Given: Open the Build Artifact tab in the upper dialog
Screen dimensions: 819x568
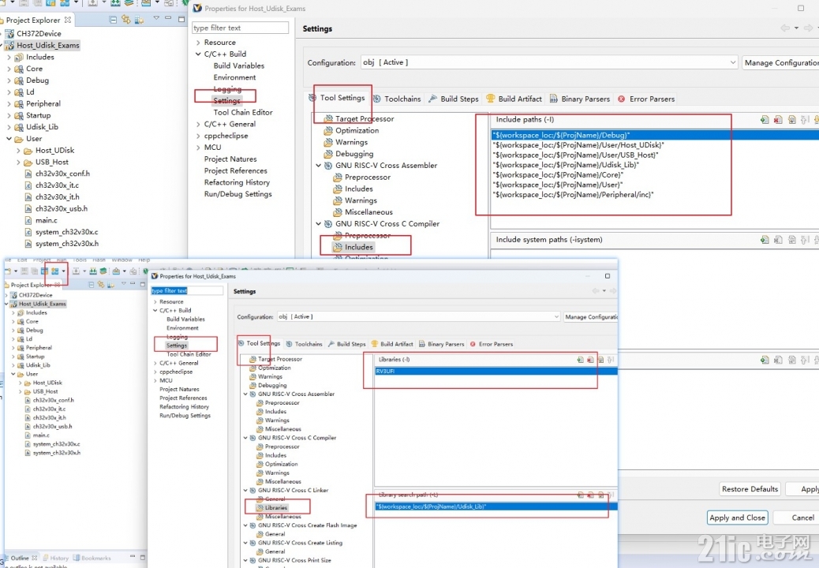Looking at the screenshot, I should [514, 99].
